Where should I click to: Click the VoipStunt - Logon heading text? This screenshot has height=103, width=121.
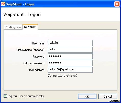(x=22, y=14)
